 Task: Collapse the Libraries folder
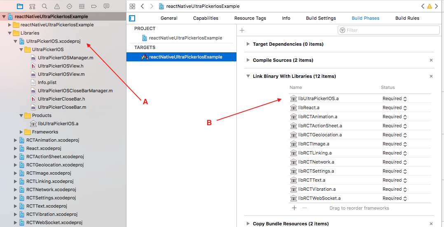(x=9, y=33)
